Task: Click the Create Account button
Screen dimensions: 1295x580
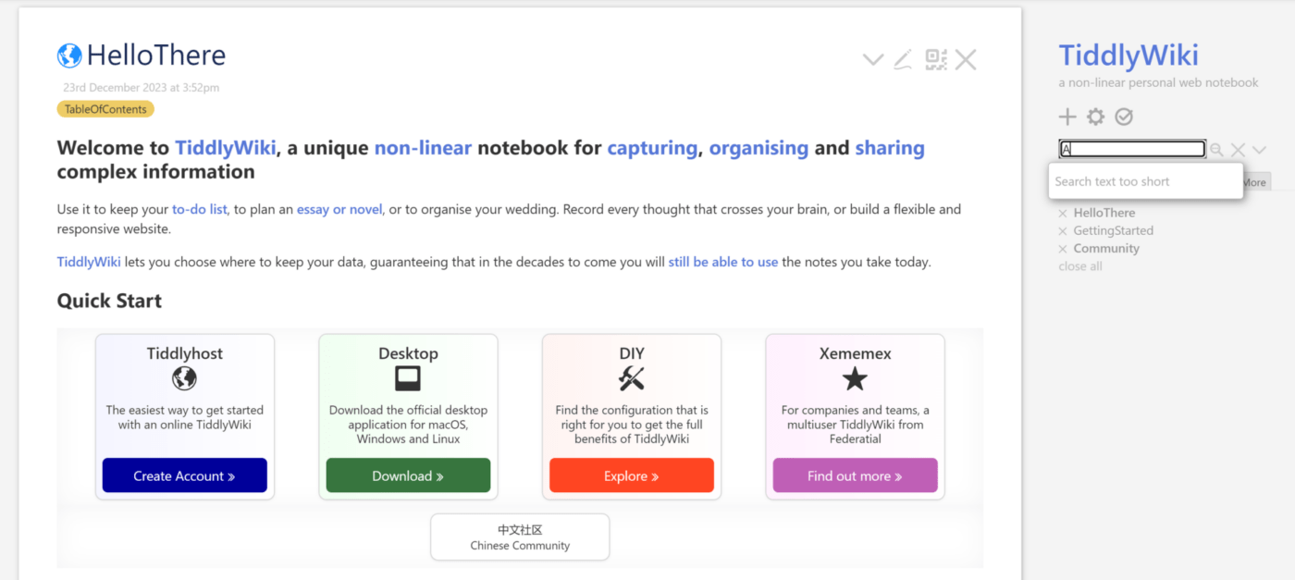Action: (x=185, y=475)
